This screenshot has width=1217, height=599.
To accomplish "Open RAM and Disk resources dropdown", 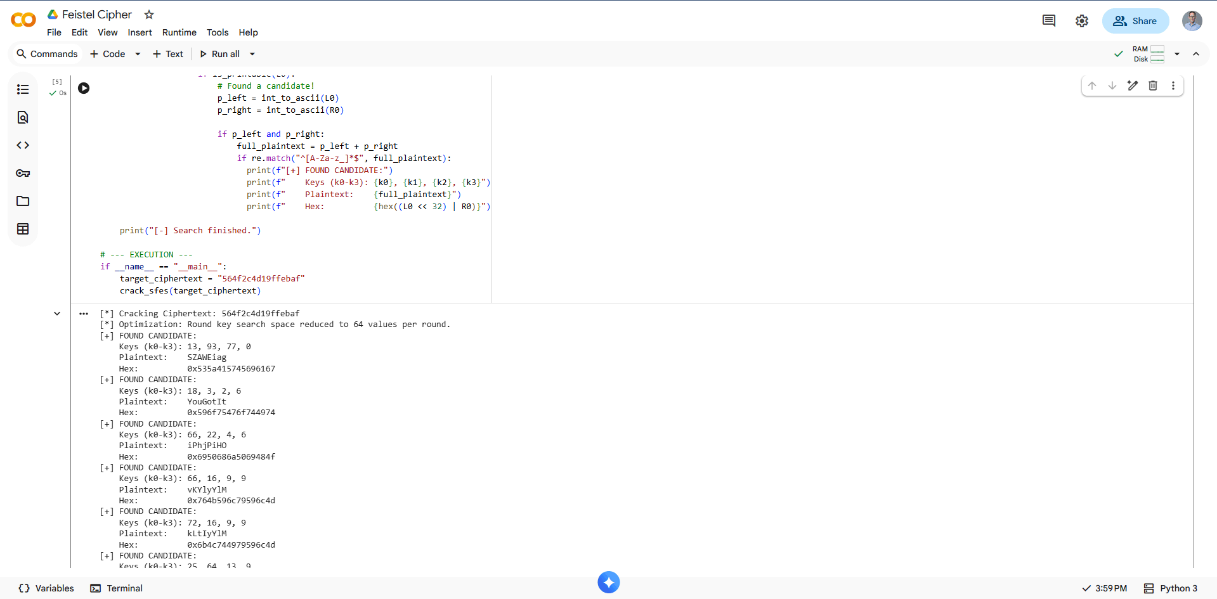I will [1177, 54].
